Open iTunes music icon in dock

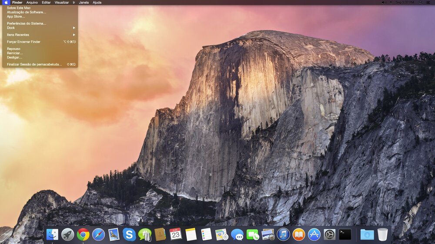click(x=283, y=234)
